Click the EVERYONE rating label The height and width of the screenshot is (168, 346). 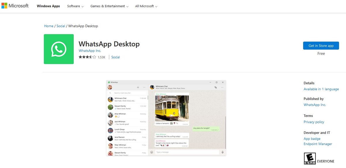(x=326, y=161)
